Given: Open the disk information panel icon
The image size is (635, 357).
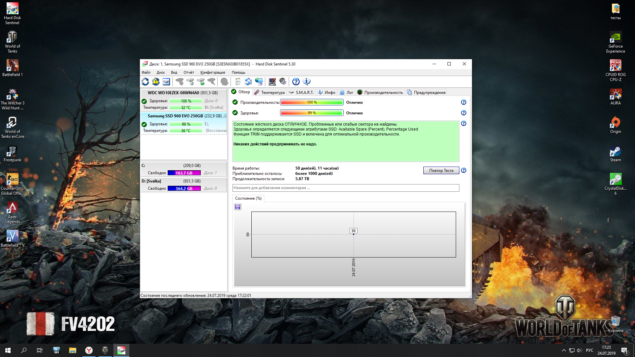Looking at the screenshot, I should [166, 82].
